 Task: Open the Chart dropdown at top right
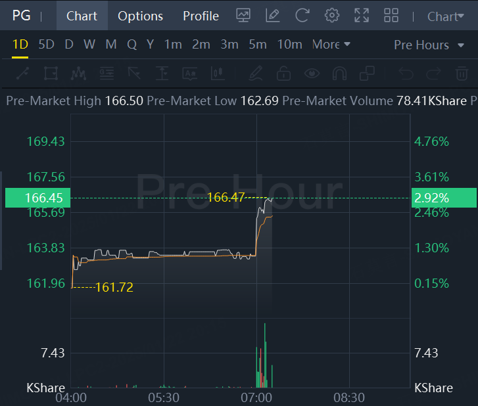[x=446, y=16]
